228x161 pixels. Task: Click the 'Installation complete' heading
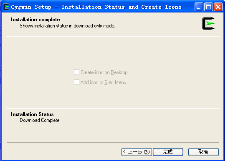35,20
